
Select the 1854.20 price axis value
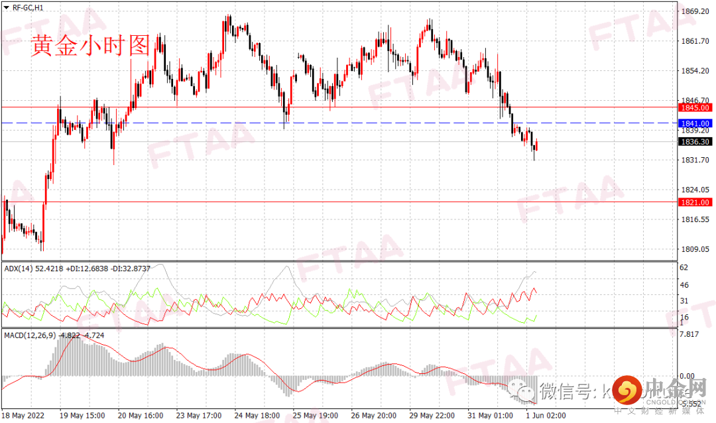click(695, 71)
